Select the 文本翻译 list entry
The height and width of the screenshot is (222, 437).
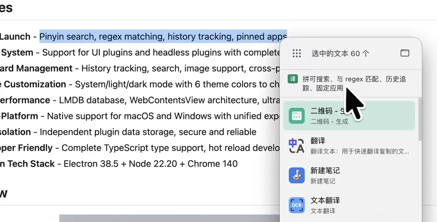pos(349,205)
